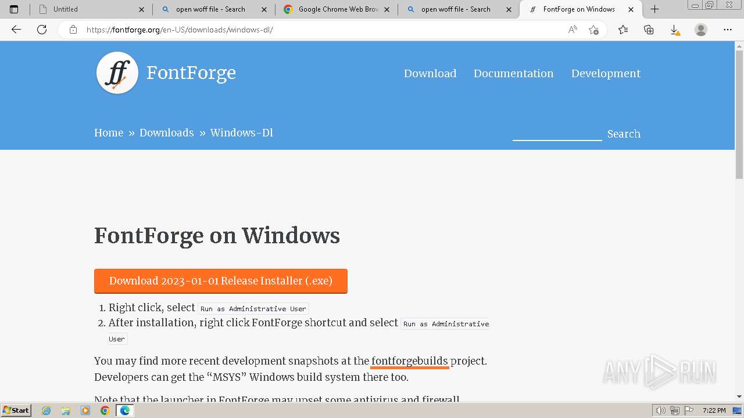744x418 pixels.
Task: Close the Google Chrome Web Browser tab
Action: (387, 9)
